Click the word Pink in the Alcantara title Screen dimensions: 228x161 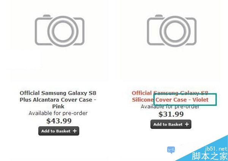[58, 106]
